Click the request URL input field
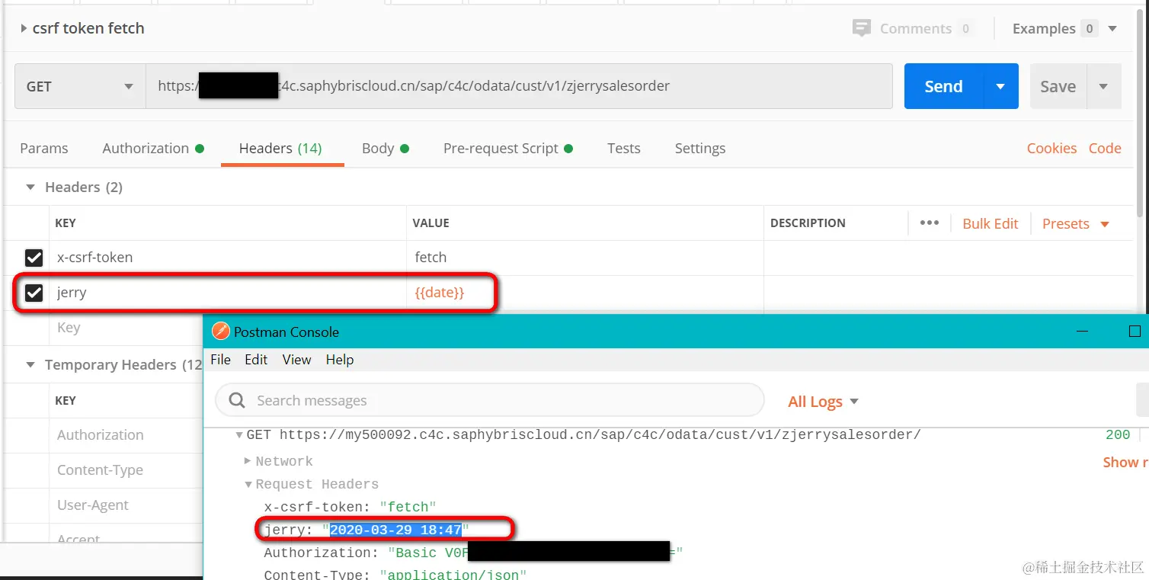This screenshot has height=580, width=1149. (x=519, y=86)
